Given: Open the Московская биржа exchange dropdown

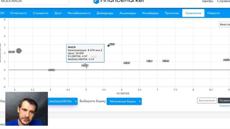Looking at the screenshot, I should coord(124,101).
